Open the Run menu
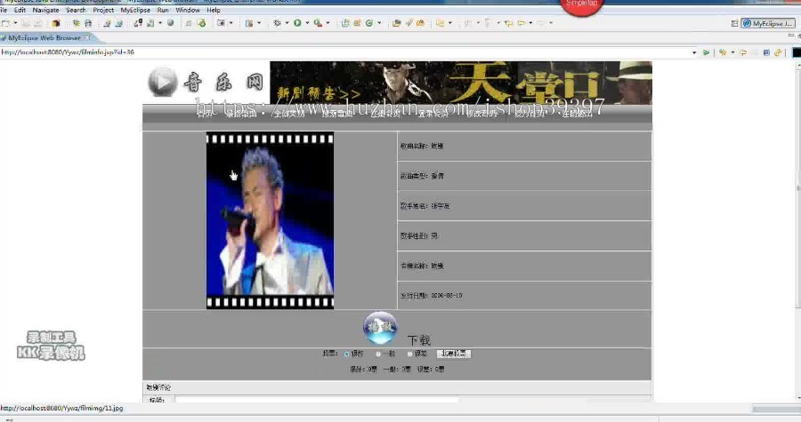The width and height of the screenshot is (801, 422). (163, 10)
